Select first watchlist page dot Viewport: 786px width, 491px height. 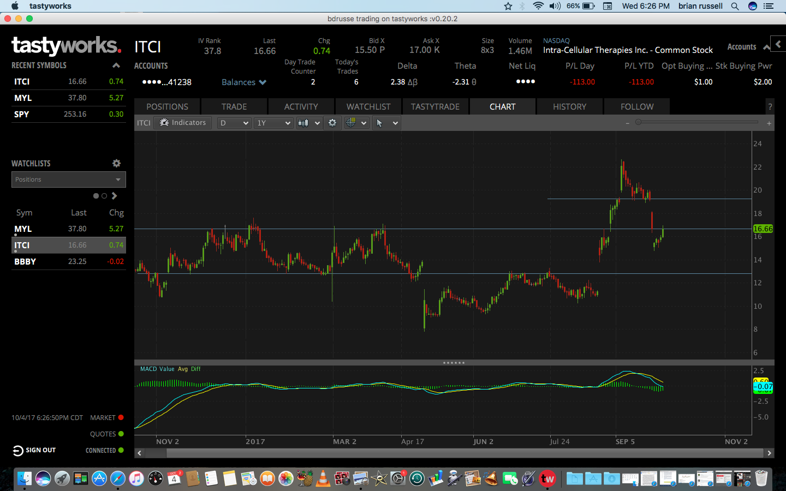tap(96, 196)
